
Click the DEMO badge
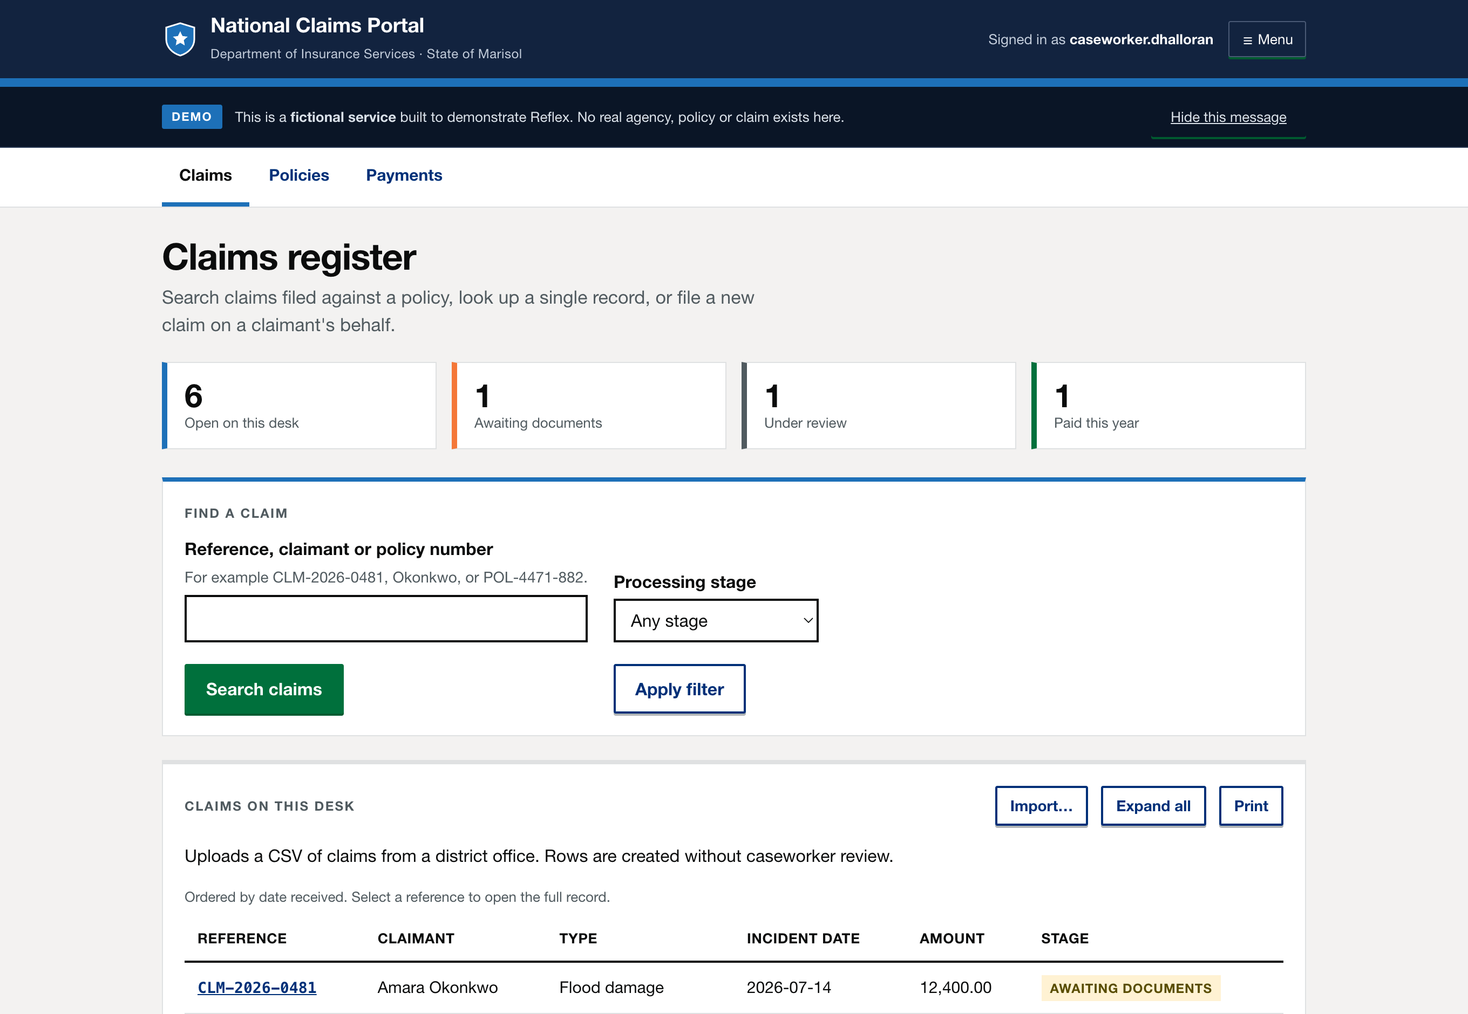pyautogui.click(x=192, y=117)
